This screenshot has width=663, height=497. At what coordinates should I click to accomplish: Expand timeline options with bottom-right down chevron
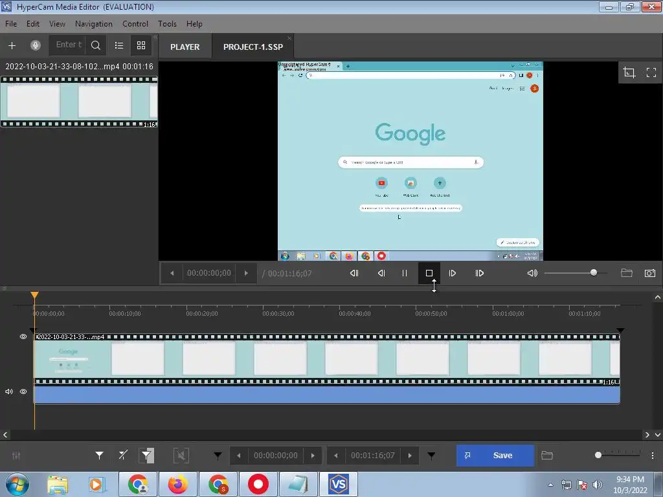coord(658,435)
